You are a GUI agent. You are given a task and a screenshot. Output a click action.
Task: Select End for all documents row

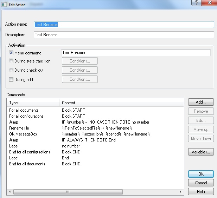(95, 164)
